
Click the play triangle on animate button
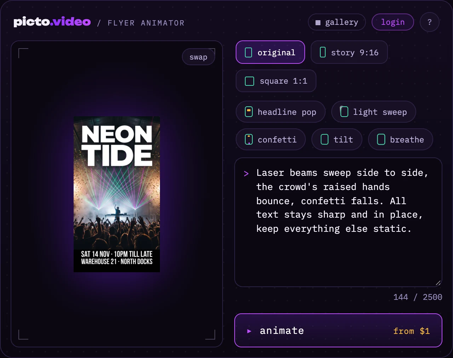coord(249,331)
